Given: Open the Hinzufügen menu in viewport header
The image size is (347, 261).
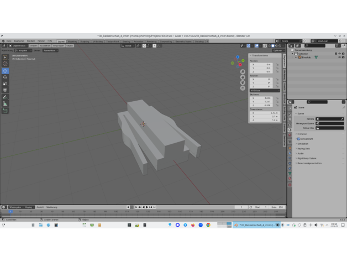Looking at the screenshot, I should coord(58,46).
